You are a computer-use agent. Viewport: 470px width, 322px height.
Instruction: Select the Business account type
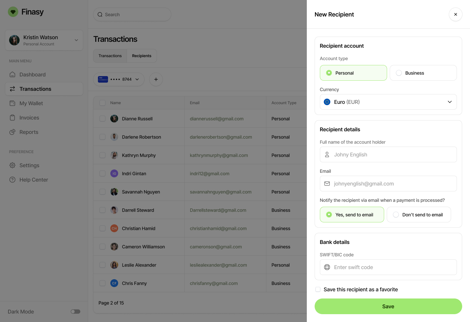423,73
